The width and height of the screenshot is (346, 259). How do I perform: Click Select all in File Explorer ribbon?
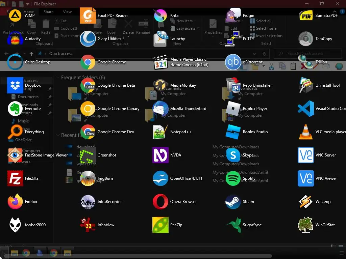[x=261, y=21]
